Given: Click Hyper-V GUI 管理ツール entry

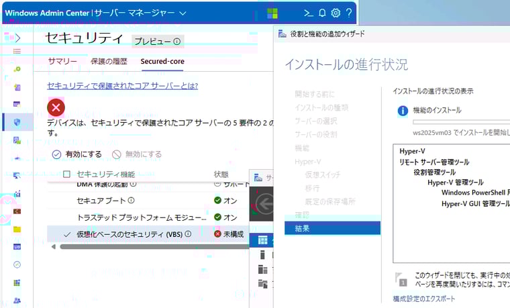Looking at the screenshot, I should coord(476,203).
